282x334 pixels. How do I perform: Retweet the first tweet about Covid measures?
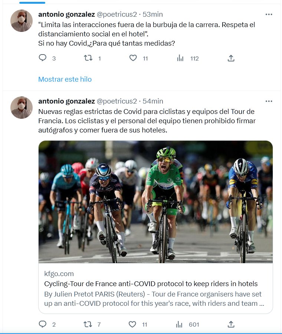tap(88, 58)
